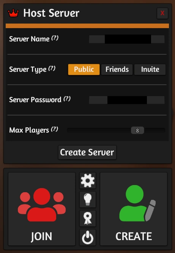Click the red group JOIN icon
The image size is (175, 253).
[x=42, y=205]
